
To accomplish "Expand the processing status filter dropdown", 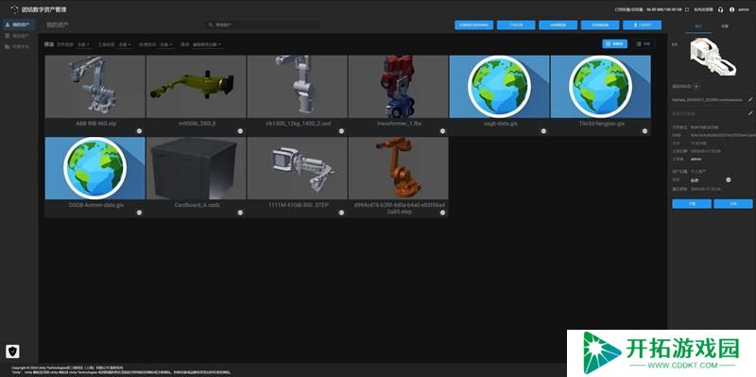I will coord(166,44).
